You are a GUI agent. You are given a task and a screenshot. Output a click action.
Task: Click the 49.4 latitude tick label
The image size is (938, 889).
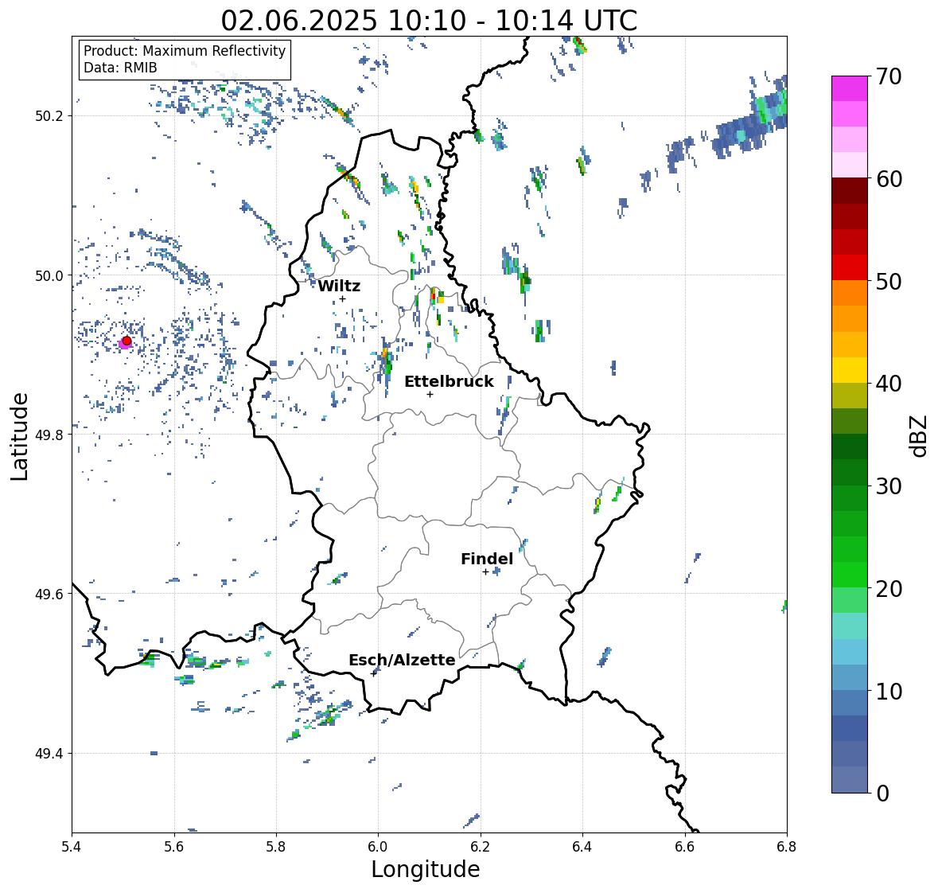click(49, 753)
